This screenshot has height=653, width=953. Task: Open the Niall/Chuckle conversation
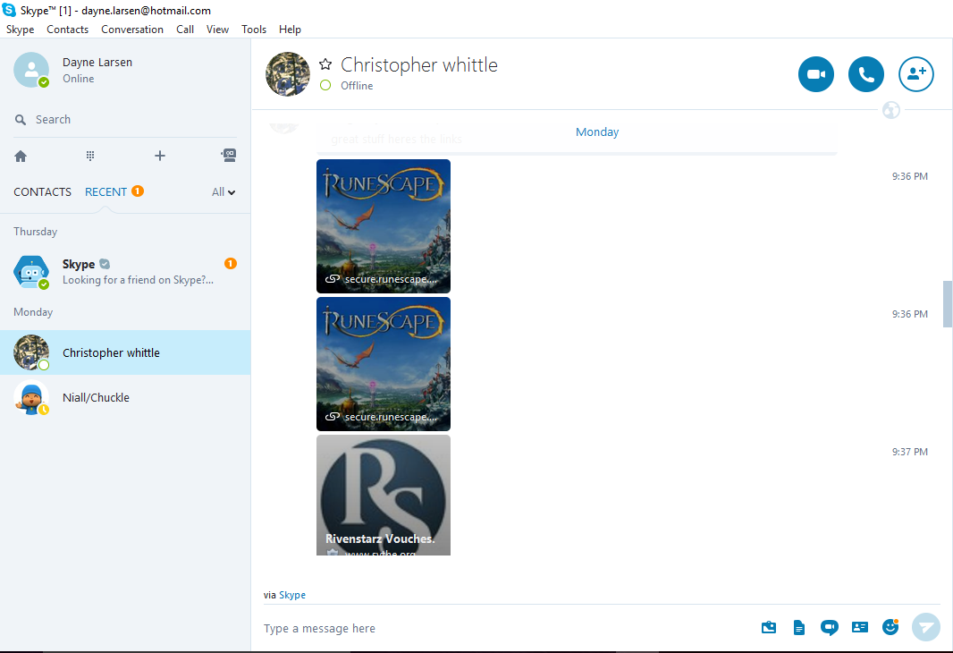click(125, 398)
